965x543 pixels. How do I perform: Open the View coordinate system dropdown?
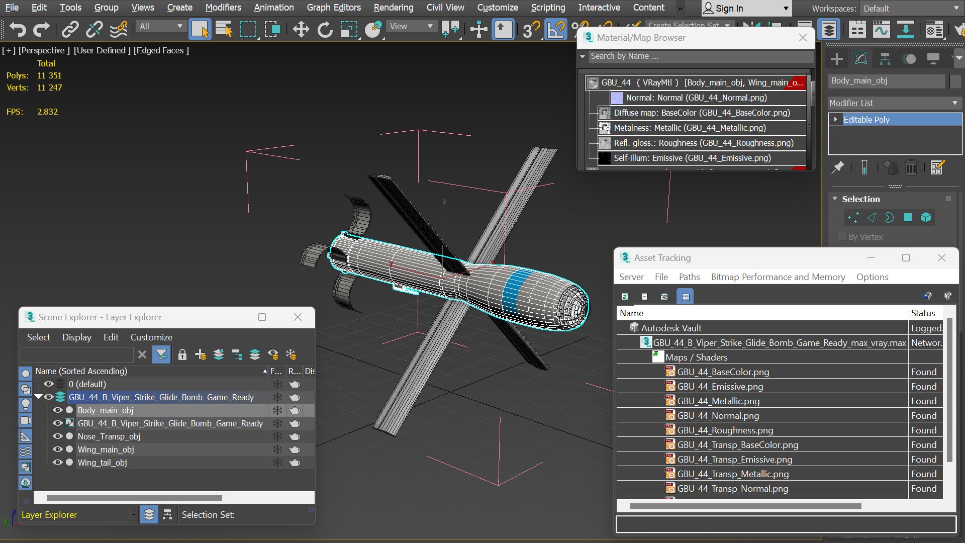411,26
